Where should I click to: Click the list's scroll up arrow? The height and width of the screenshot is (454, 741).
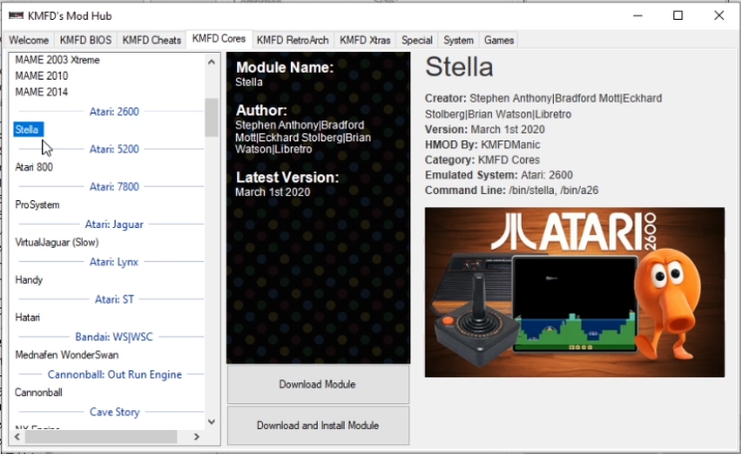pos(212,62)
